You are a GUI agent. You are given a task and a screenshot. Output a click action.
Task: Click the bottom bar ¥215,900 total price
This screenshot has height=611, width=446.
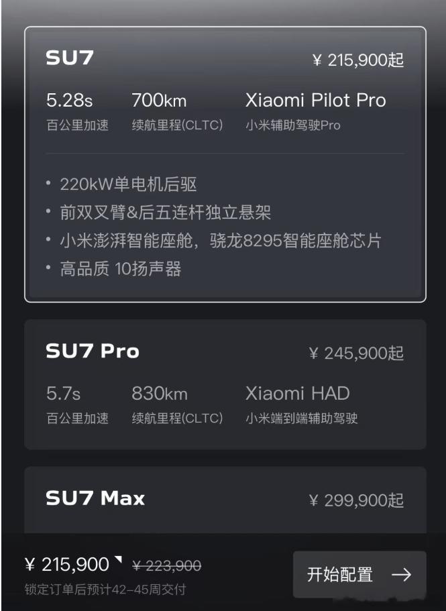click(66, 565)
